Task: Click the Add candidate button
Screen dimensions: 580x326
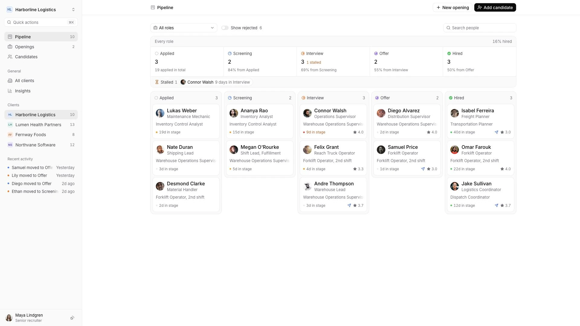Action: point(495,8)
